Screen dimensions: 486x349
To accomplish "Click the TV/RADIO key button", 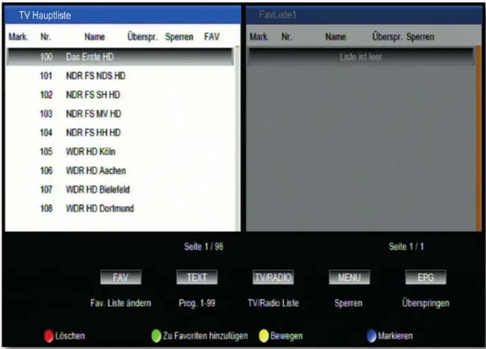I will point(273,277).
